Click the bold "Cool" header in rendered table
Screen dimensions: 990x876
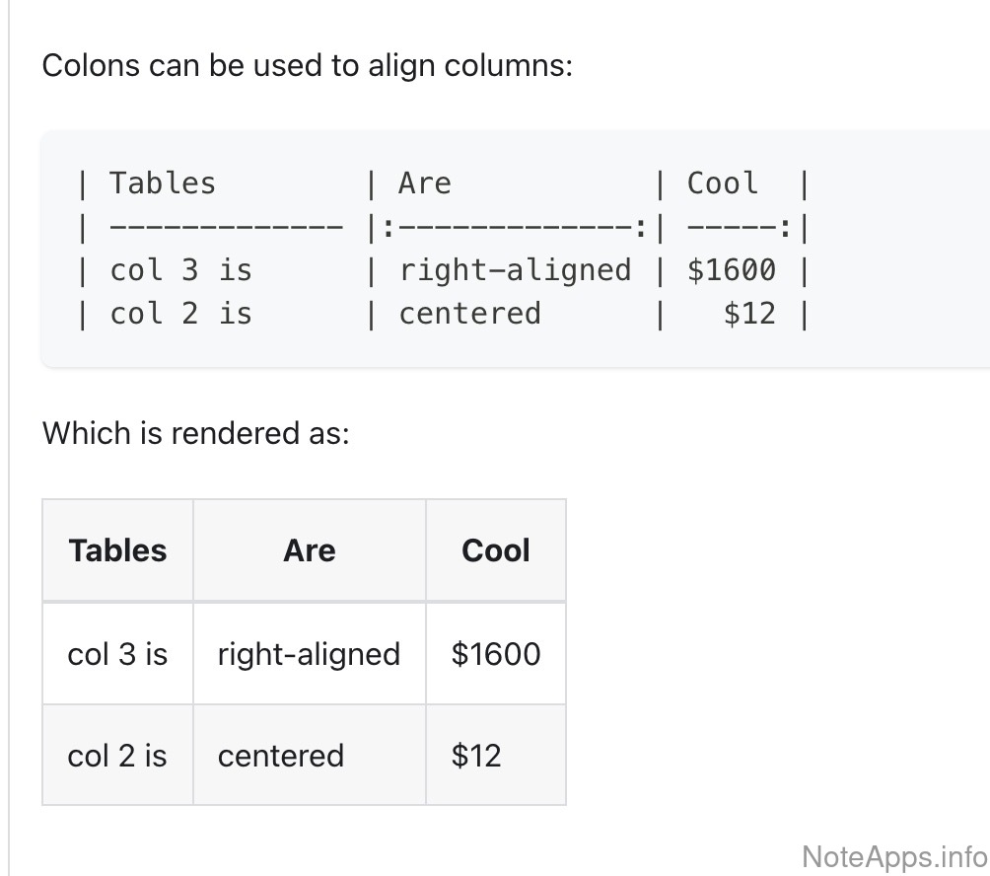[495, 550]
